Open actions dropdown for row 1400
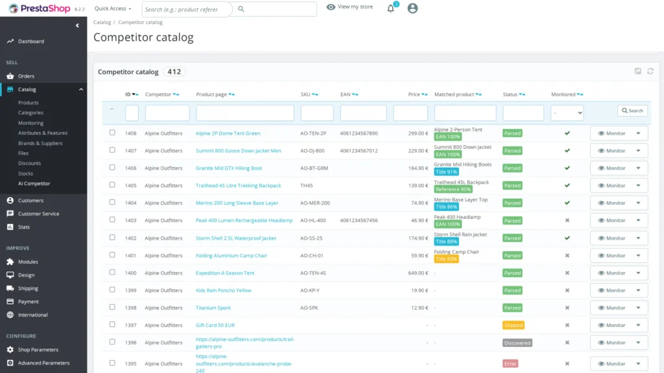The width and height of the screenshot is (664, 373). pyautogui.click(x=638, y=273)
